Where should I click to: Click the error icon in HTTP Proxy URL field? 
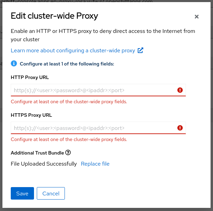tap(180, 90)
